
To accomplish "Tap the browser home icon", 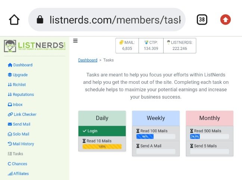I will coord(14,19).
